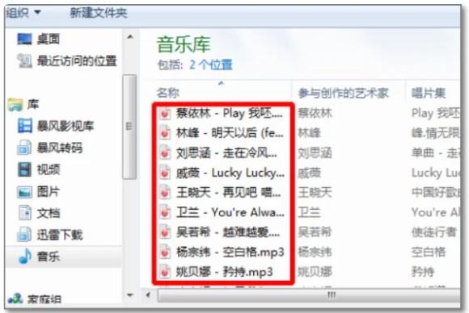Open the 文档 library
Screen dimensions: 469x313
pyautogui.click(x=49, y=213)
